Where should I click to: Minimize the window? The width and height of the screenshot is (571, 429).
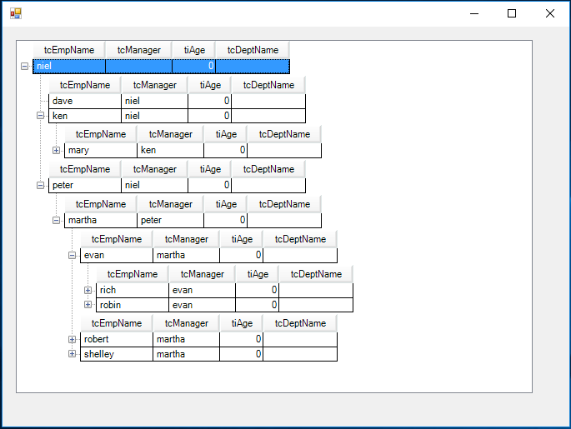click(474, 13)
